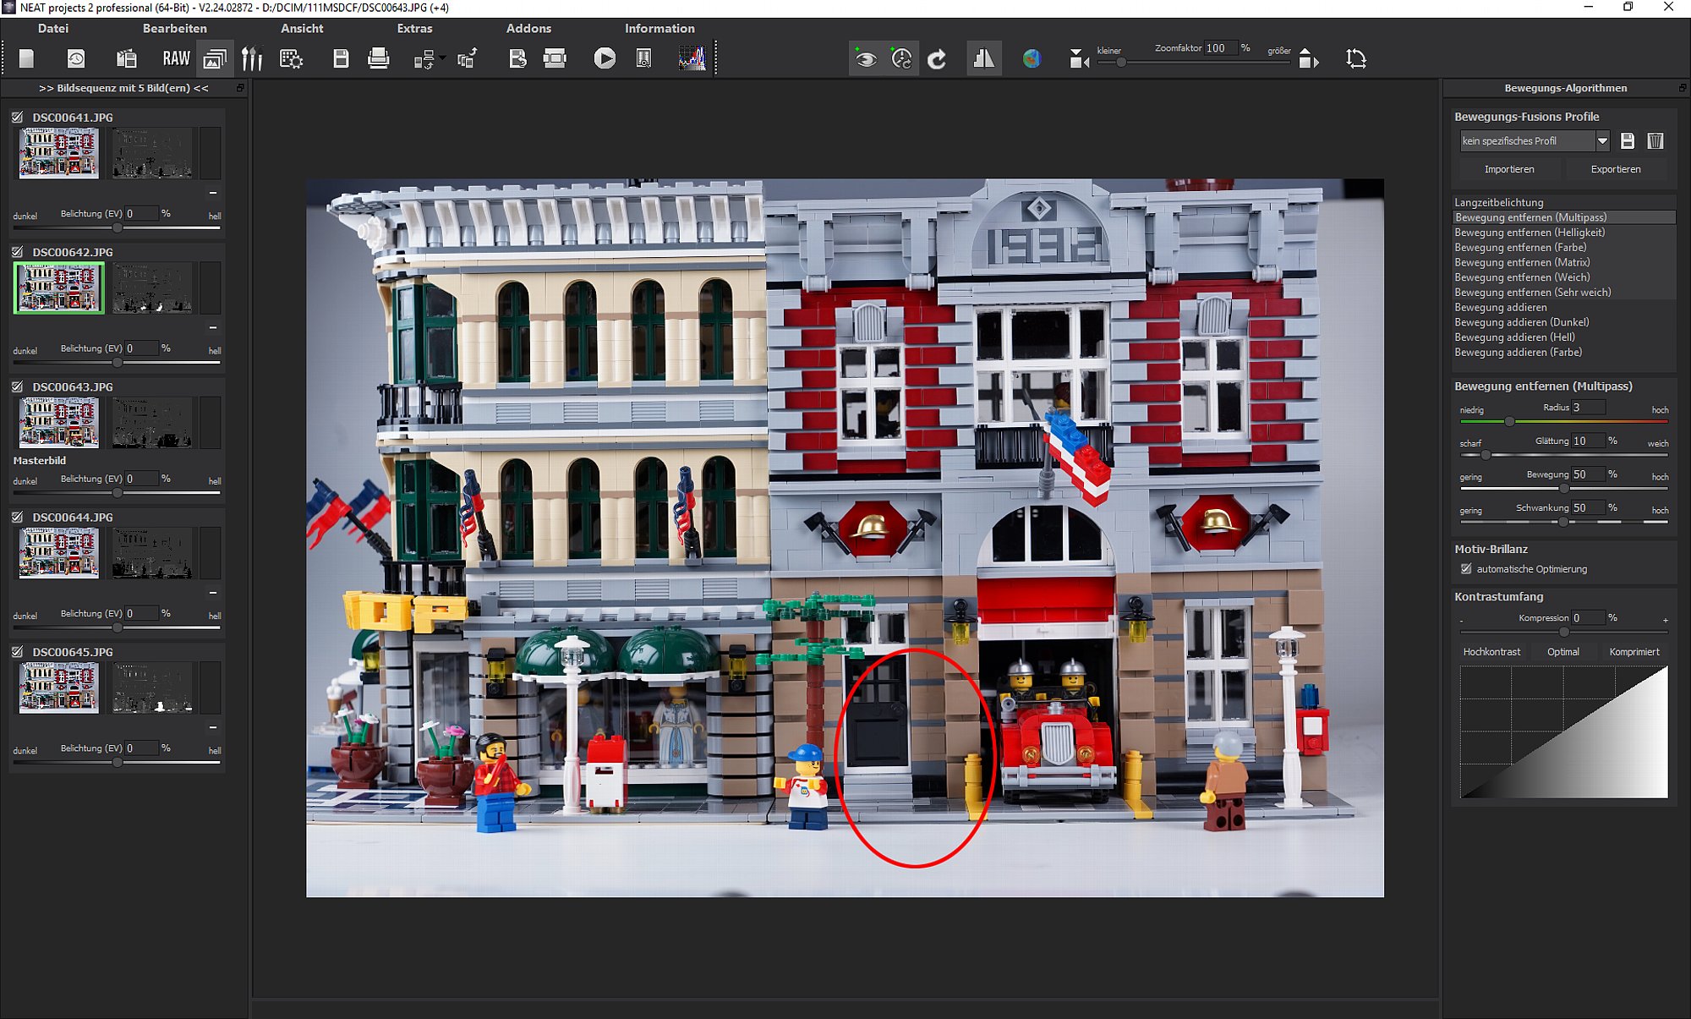The image size is (1691, 1019).
Task: Save the current fusion profile via disk icon
Action: [1628, 141]
